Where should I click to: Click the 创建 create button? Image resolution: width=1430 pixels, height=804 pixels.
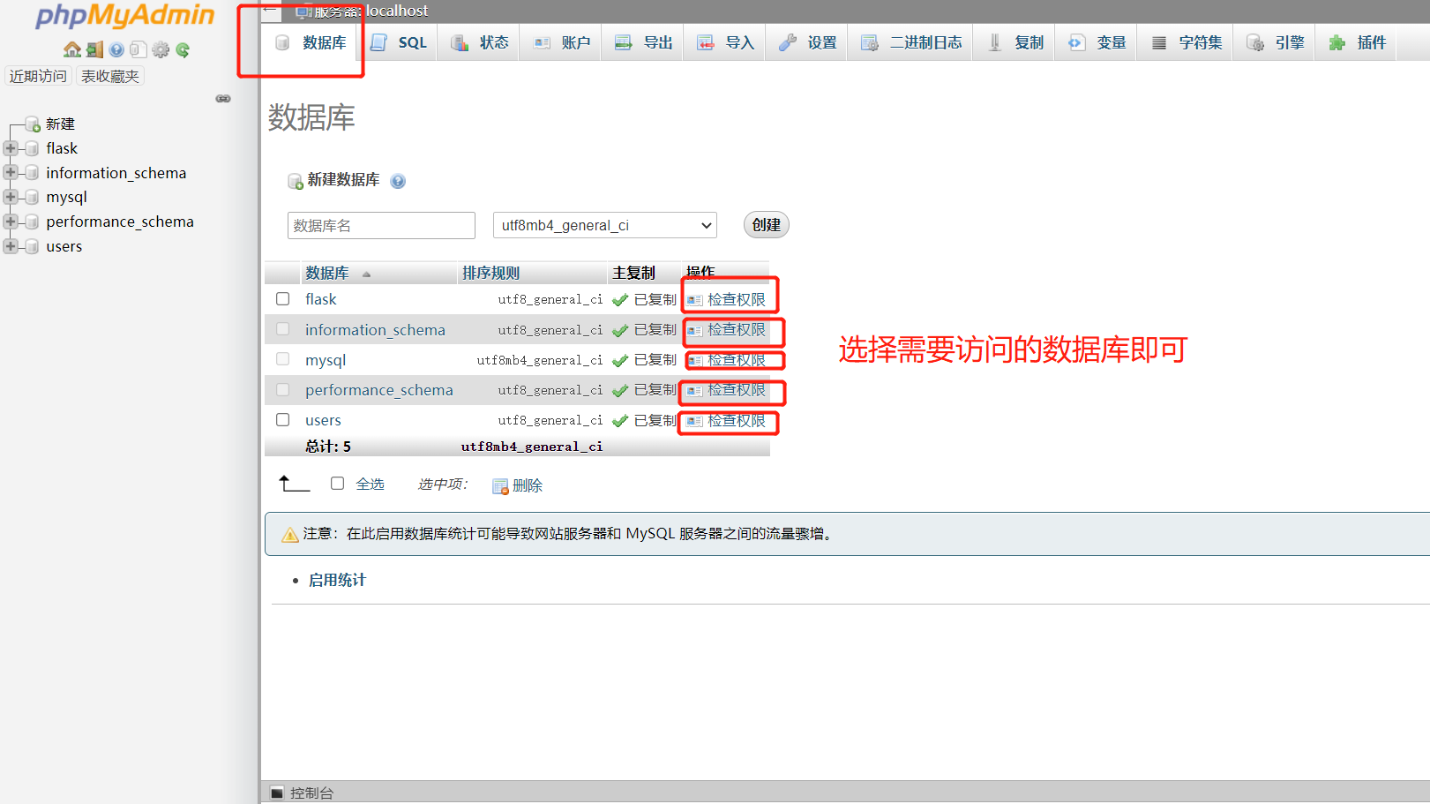click(x=766, y=225)
